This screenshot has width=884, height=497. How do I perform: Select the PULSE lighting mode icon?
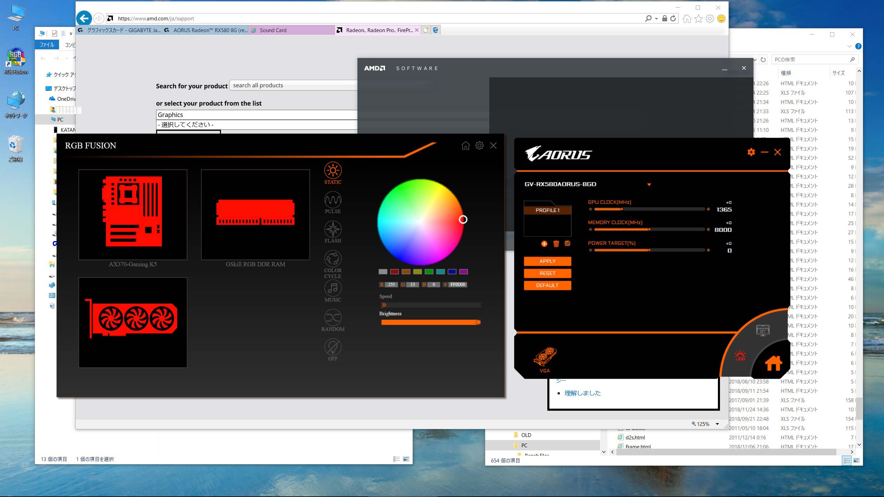[x=333, y=200]
